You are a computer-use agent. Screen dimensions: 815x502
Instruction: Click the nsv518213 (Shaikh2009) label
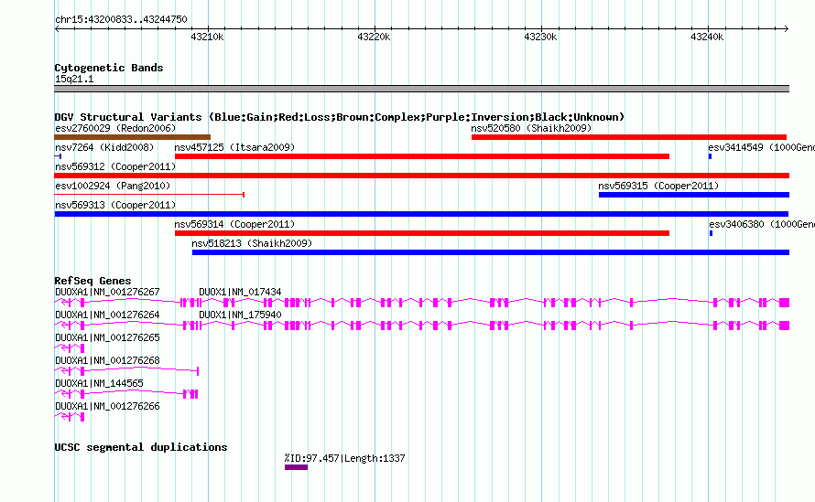(x=252, y=243)
